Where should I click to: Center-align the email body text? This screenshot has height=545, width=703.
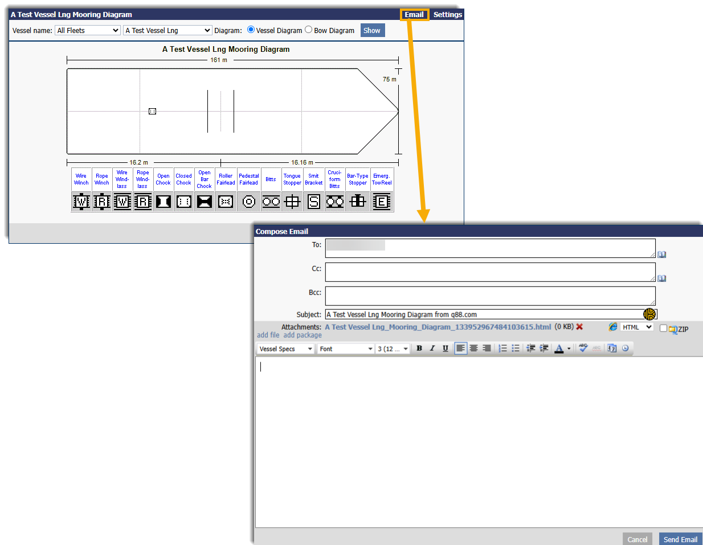[x=473, y=349]
